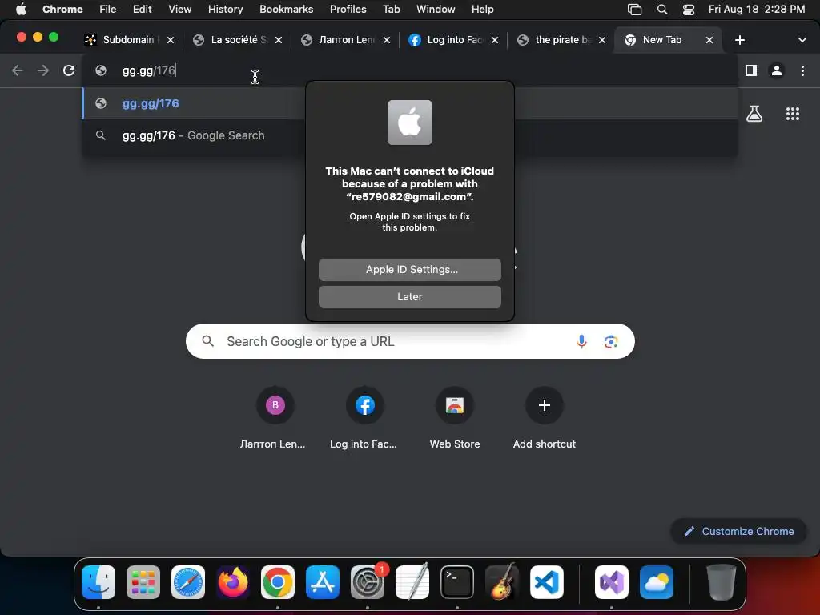Open Chrome three-dot menu

tap(802, 70)
